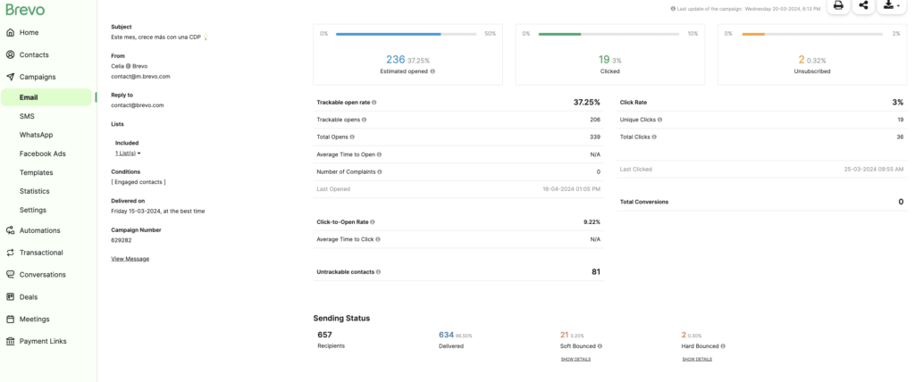
Task: Open the View Message link
Action: [x=130, y=259]
